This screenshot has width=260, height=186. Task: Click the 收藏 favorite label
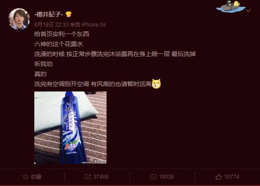coord(36,177)
